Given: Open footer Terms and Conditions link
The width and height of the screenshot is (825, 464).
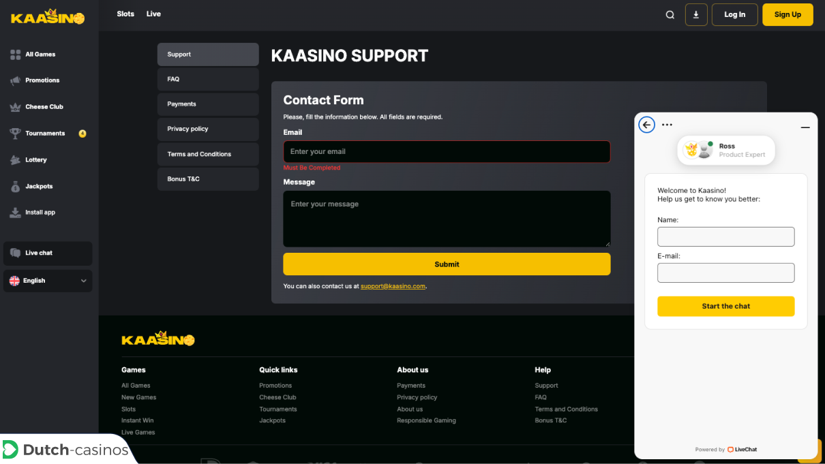Looking at the screenshot, I should [566, 409].
